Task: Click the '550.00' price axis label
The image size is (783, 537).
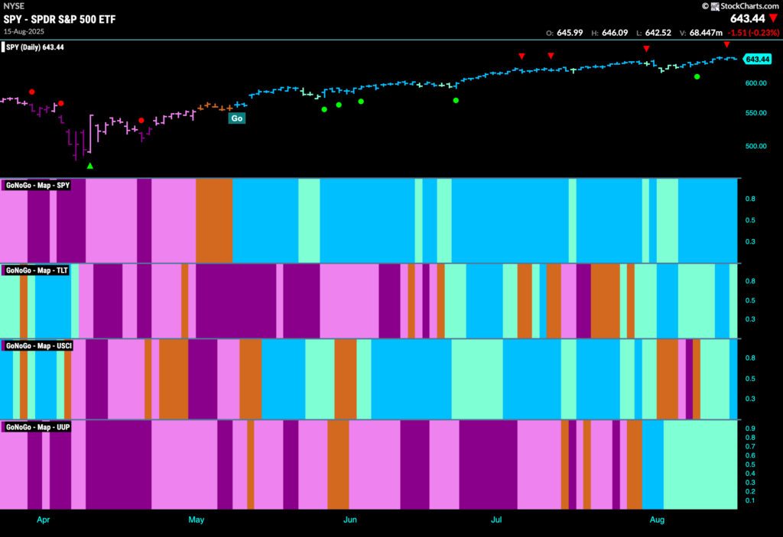Action: [756, 113]
